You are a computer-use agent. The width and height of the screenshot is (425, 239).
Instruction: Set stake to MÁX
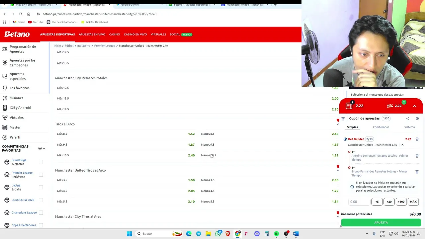pyautogui.click(x=413, y=202)
